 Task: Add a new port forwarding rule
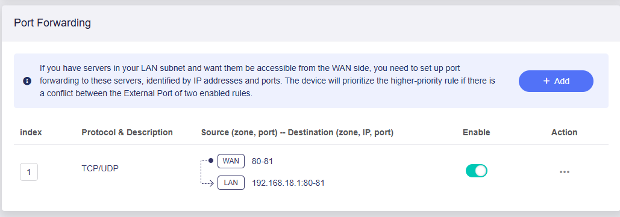click(x=556, y=81)
